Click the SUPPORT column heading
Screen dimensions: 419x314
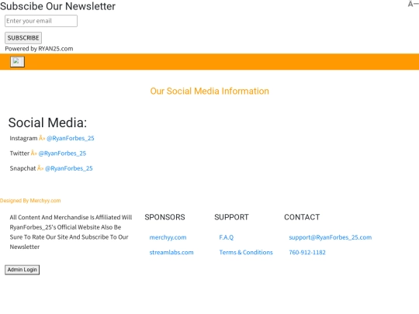tap(231, 217)
